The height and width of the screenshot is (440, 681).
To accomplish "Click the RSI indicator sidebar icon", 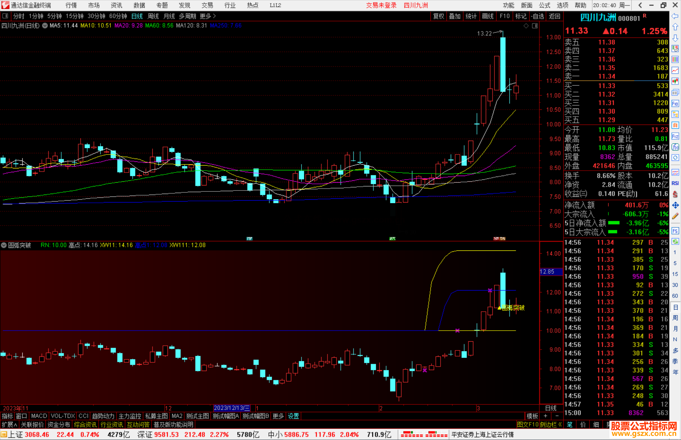I will click(x=675, y=183).
